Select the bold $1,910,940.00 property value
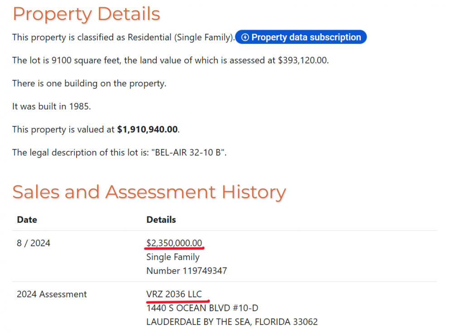Screen dimensions: 453x333 coord(147,130)
